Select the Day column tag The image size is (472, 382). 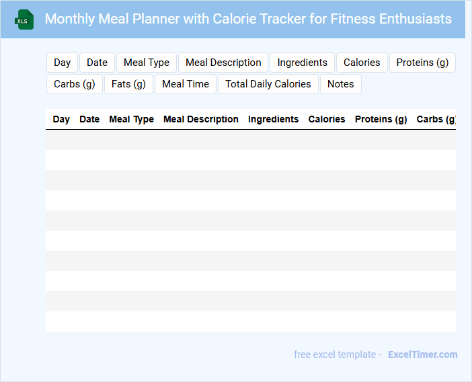pyautogui.click(x=63, y=63)
